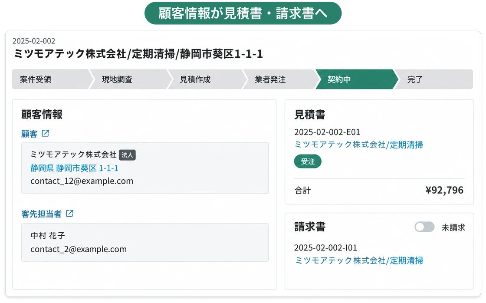
Task: Click the contact name 中村 花子
Action: click(48, 235)
